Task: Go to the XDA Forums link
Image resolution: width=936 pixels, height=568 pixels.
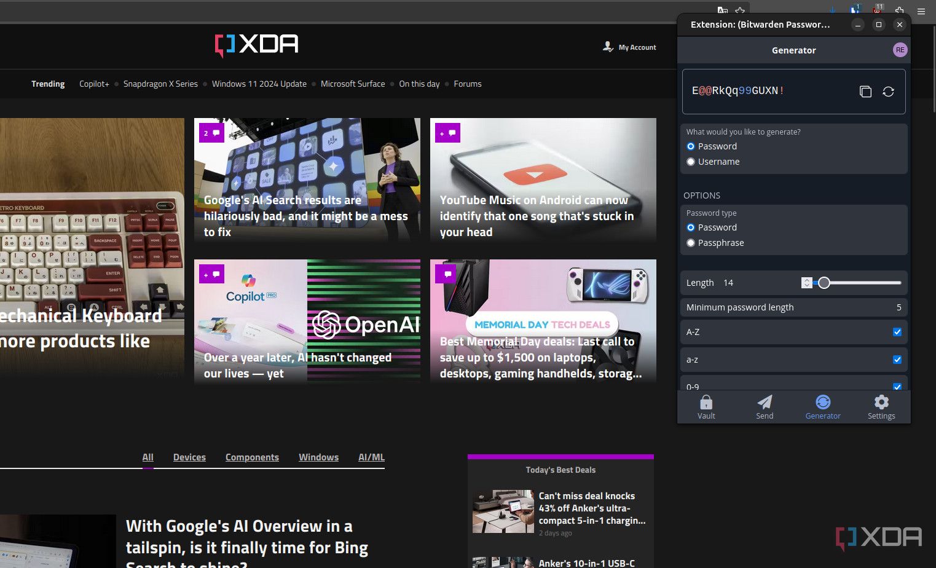Action: [x=468, y=84]
